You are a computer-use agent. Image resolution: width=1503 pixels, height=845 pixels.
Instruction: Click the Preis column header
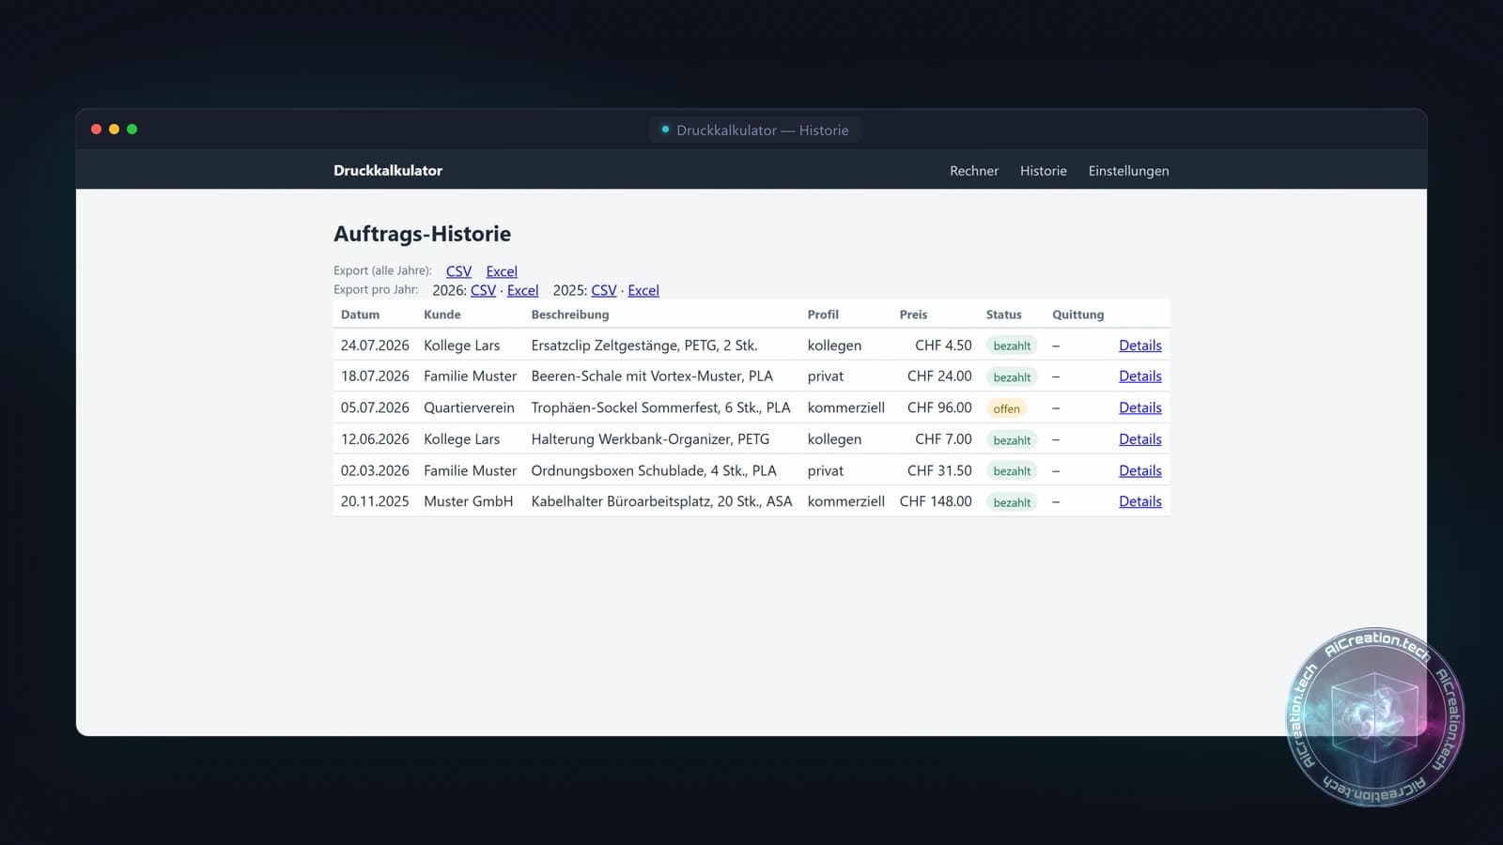tap(913, 315)
